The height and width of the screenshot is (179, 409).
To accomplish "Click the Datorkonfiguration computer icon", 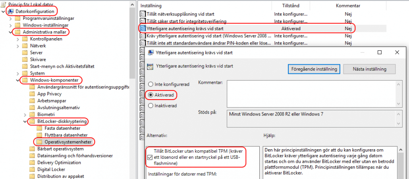I will click(11, 11).
